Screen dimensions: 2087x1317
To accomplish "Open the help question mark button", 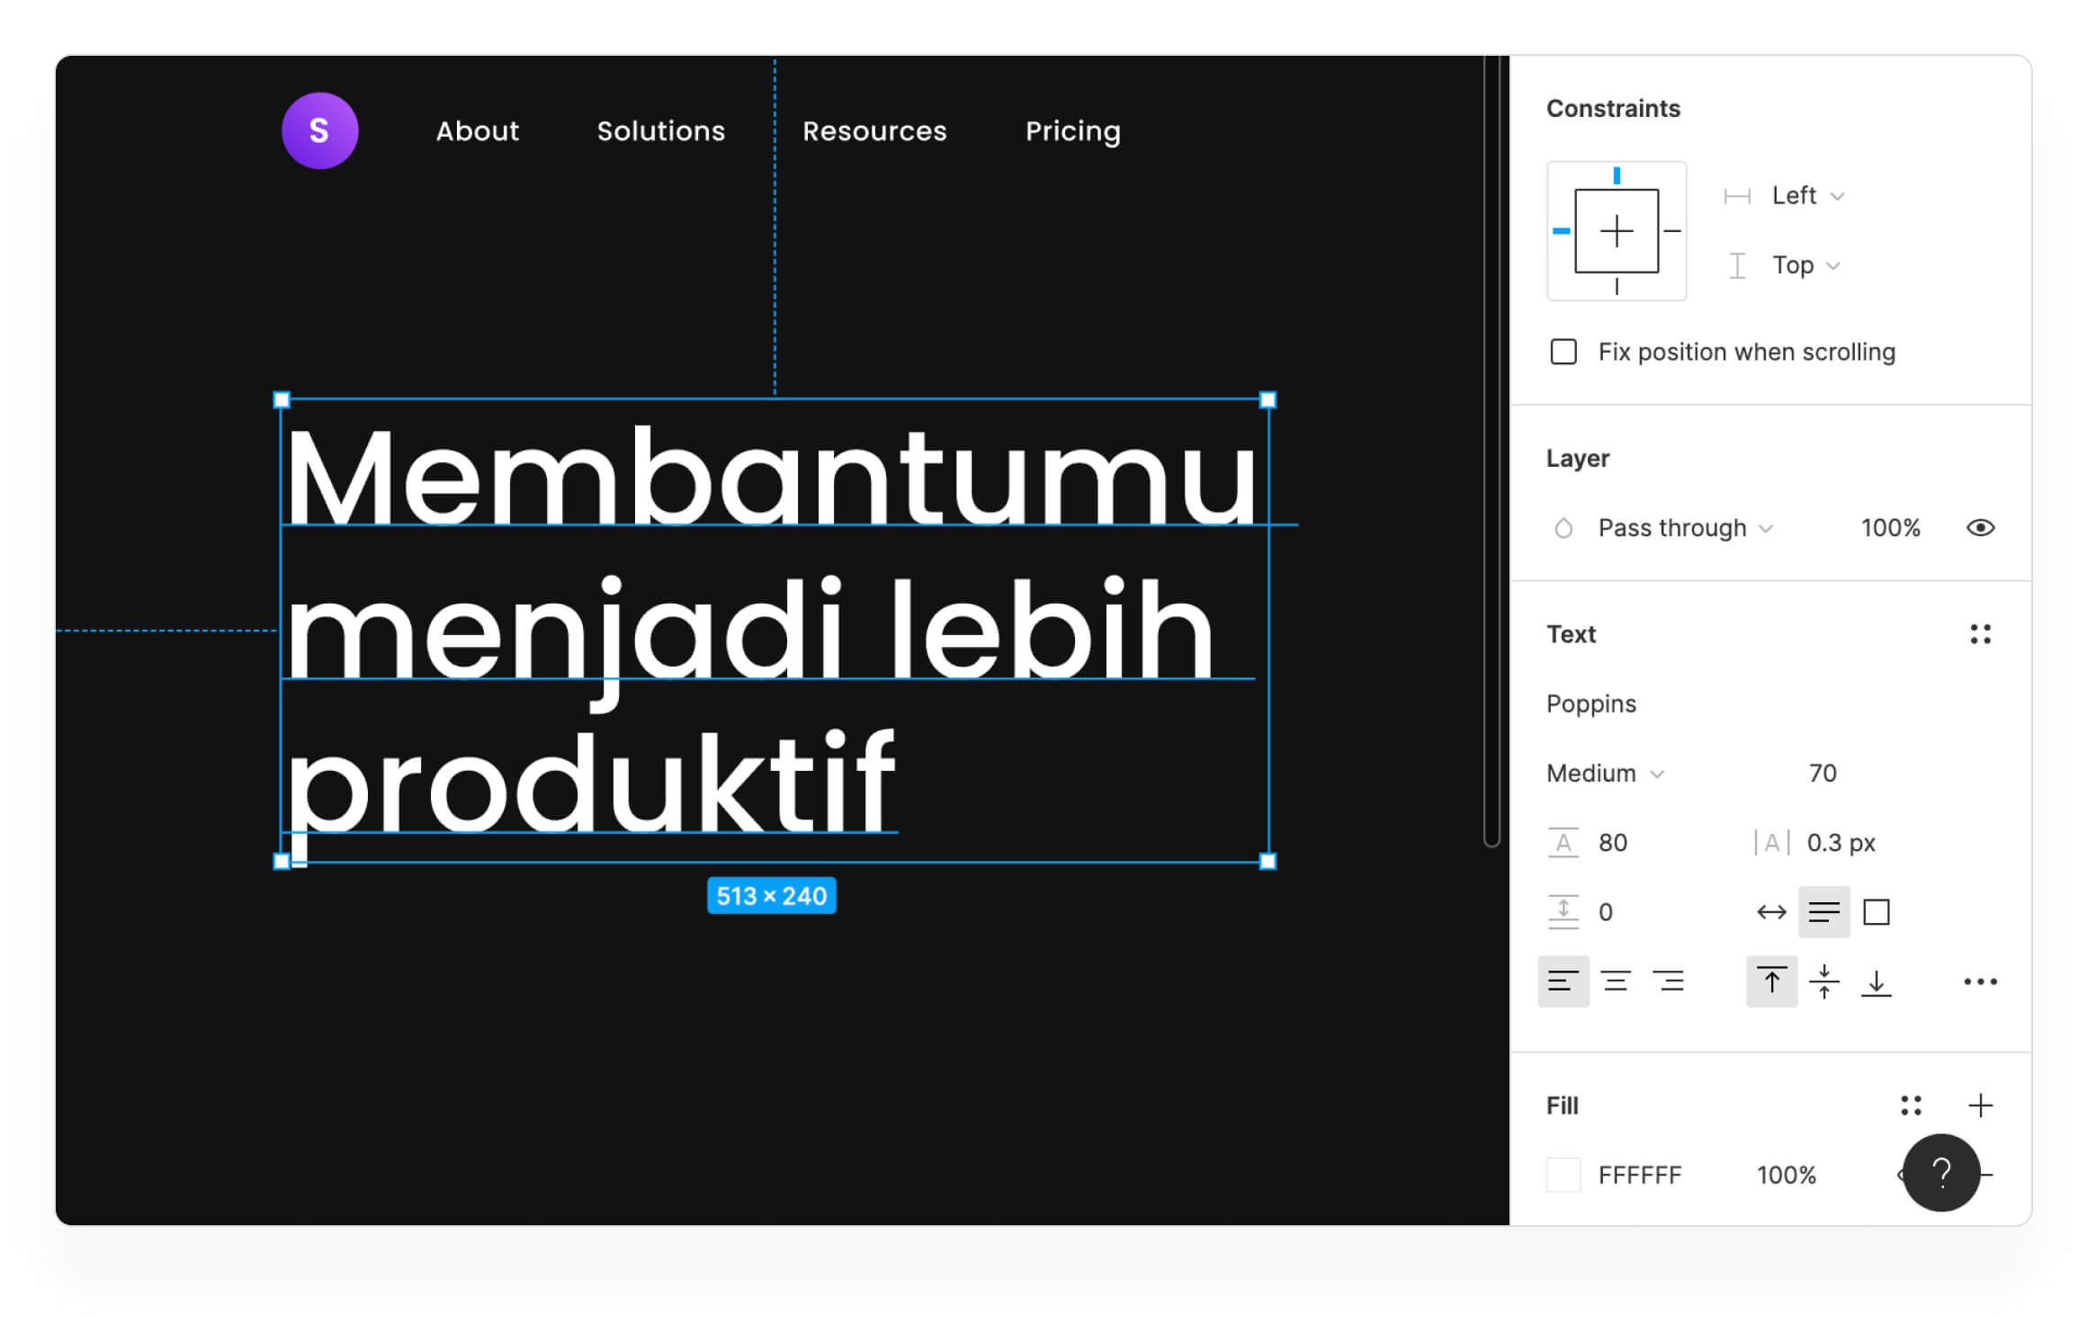I will (1941, 1172).
